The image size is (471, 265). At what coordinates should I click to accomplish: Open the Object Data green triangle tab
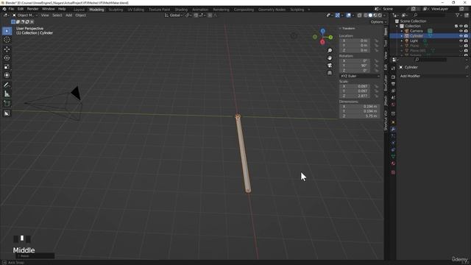393,156
